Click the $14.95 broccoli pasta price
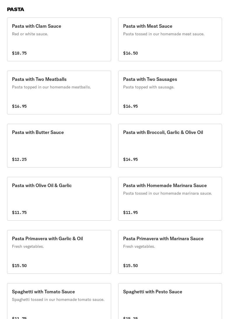229x319 pixels. click(130, 159)
